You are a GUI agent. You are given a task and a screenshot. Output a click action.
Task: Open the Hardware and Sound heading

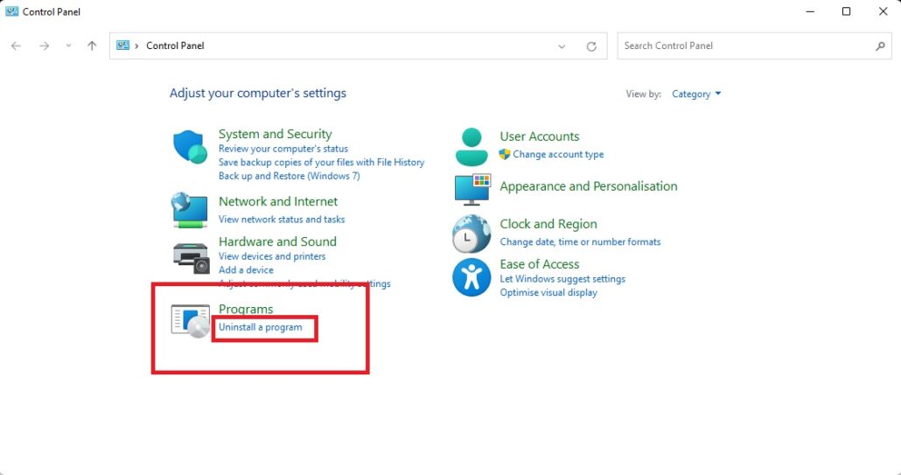[277, 241]
